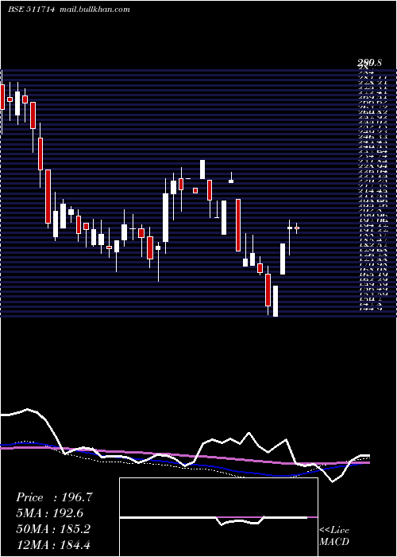The image size is (397, 557).
Task: Select the 12MA : 184.4 value
Action: pos(53,544)
